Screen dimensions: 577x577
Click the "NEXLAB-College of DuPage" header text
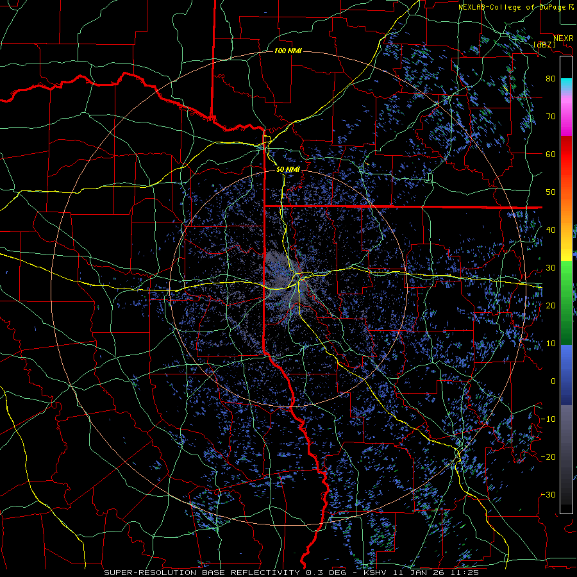pyautogui.click(x=512, y=7)
